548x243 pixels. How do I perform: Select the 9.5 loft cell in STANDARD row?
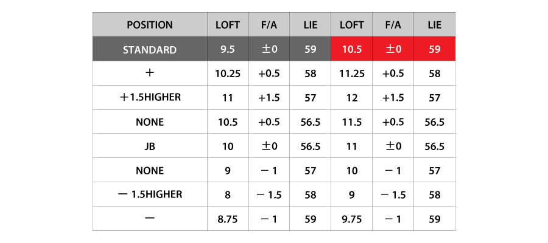pyautogui.click(x=227, y=49)
